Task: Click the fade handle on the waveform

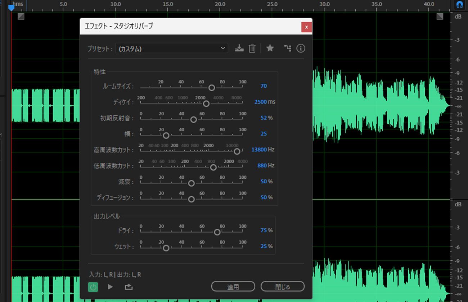Action: coord(21,17)
